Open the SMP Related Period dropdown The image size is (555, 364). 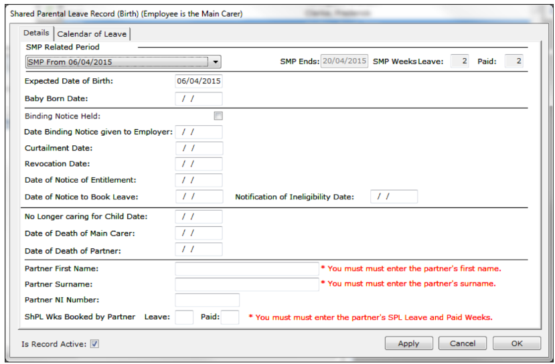(x=124, y=62)
